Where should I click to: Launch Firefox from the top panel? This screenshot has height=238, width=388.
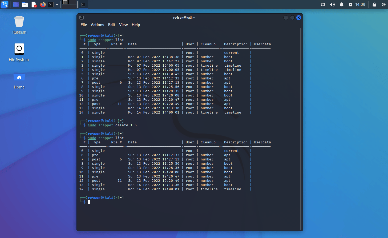pyautogui.click(x=43, y=5)
